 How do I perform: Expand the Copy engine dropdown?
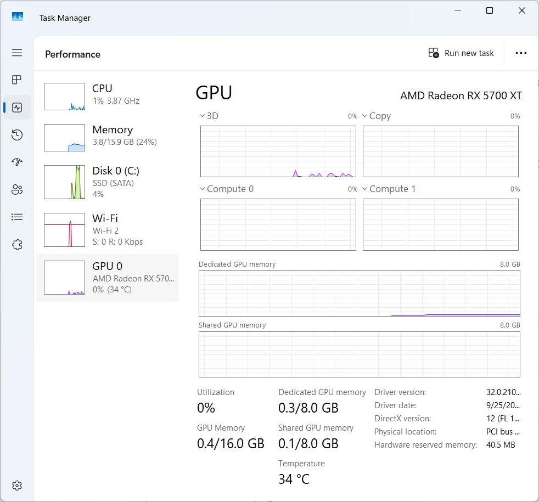tap(364, 116)
